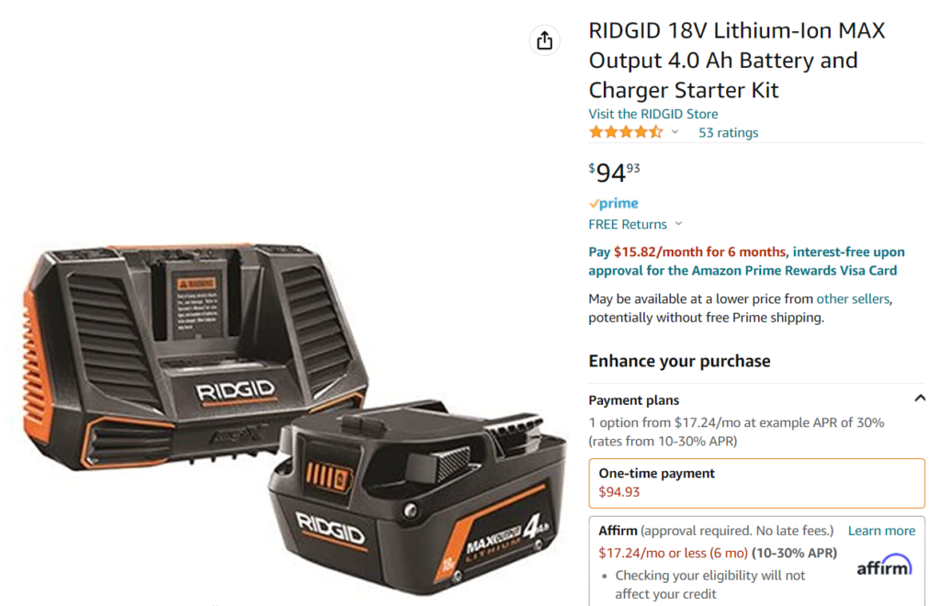Click the $17.24/mo or less Affirm rate
Viewport: 941px width, 606px height.
tap(674, 553)
